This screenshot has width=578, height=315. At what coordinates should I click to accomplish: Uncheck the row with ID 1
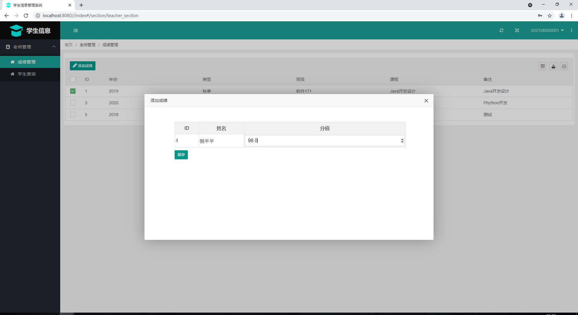(x=73, y=91)
